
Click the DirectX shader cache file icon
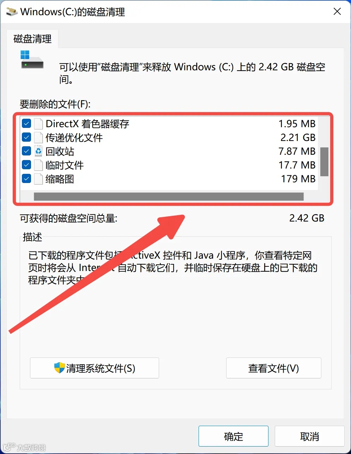(38, 124)
